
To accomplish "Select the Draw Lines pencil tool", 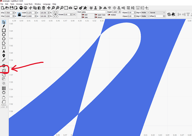I will [4, 26].
